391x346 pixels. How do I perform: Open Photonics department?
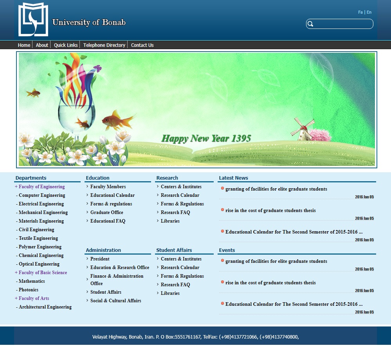tap(29, 289)
